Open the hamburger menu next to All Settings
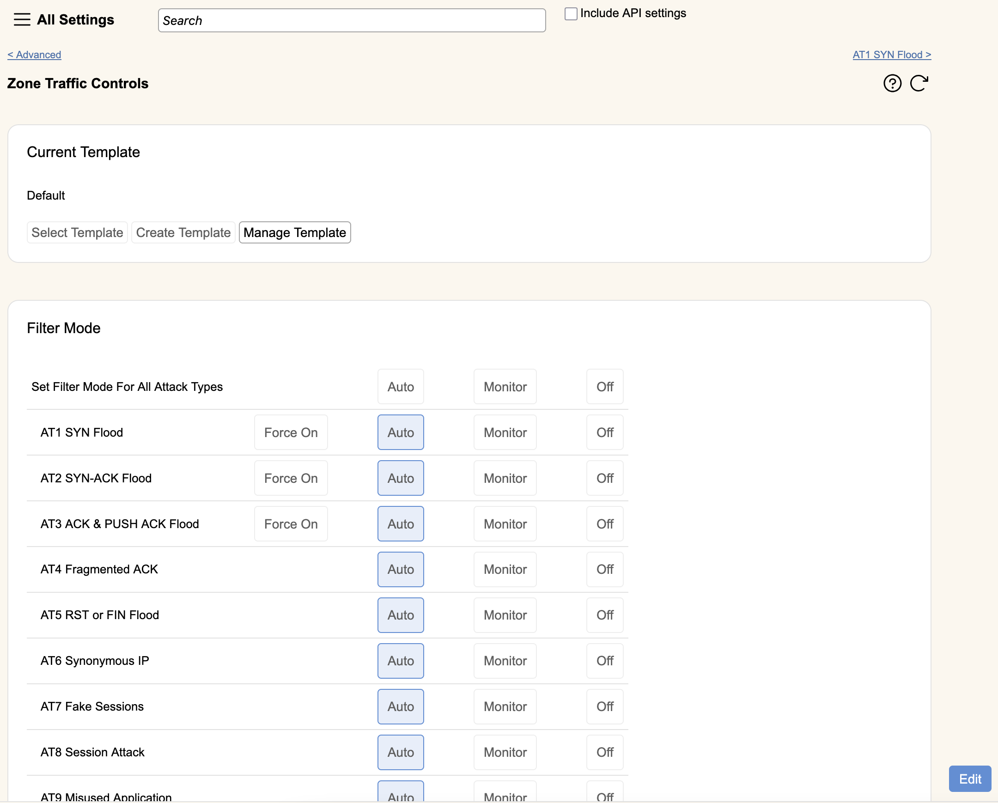The image size is (998, 803). click(x=22, y=20)
